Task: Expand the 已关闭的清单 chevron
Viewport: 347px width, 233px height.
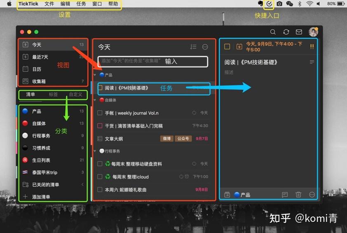Action: (82, 184)
